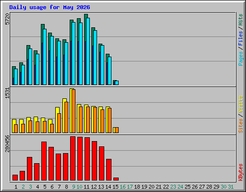Click day 31 on the date axis

pyautogui.click(x=231, y=187)
